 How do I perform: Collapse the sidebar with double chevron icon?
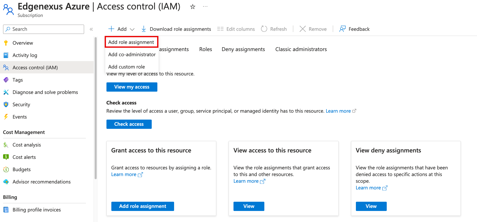pyautogui.click(x=91, y=29)
